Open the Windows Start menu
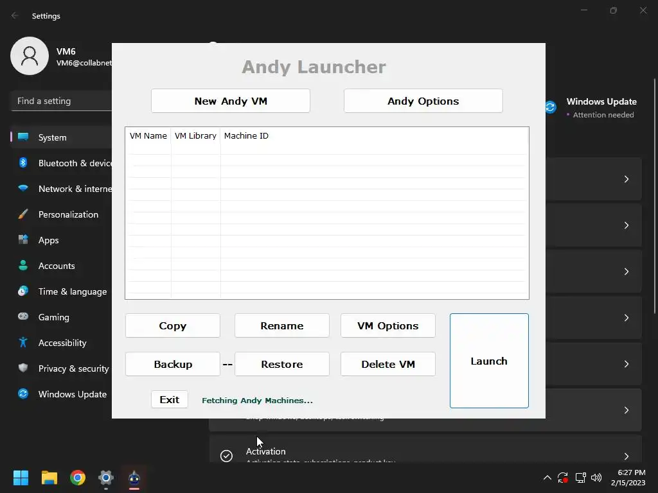Image resolution: width=658 pixels, height=493 pixels. click(21, 478)
